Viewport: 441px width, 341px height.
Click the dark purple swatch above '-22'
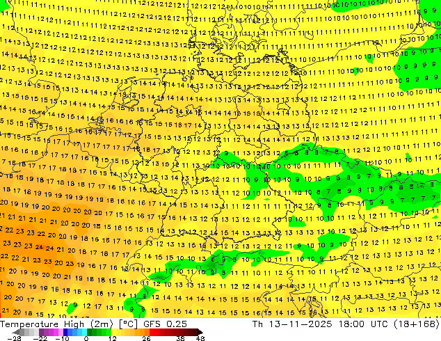pyautogui.click(x=41, y=332)
